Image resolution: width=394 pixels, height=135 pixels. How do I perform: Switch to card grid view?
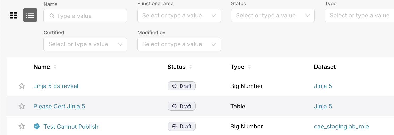tap(14, 15)
